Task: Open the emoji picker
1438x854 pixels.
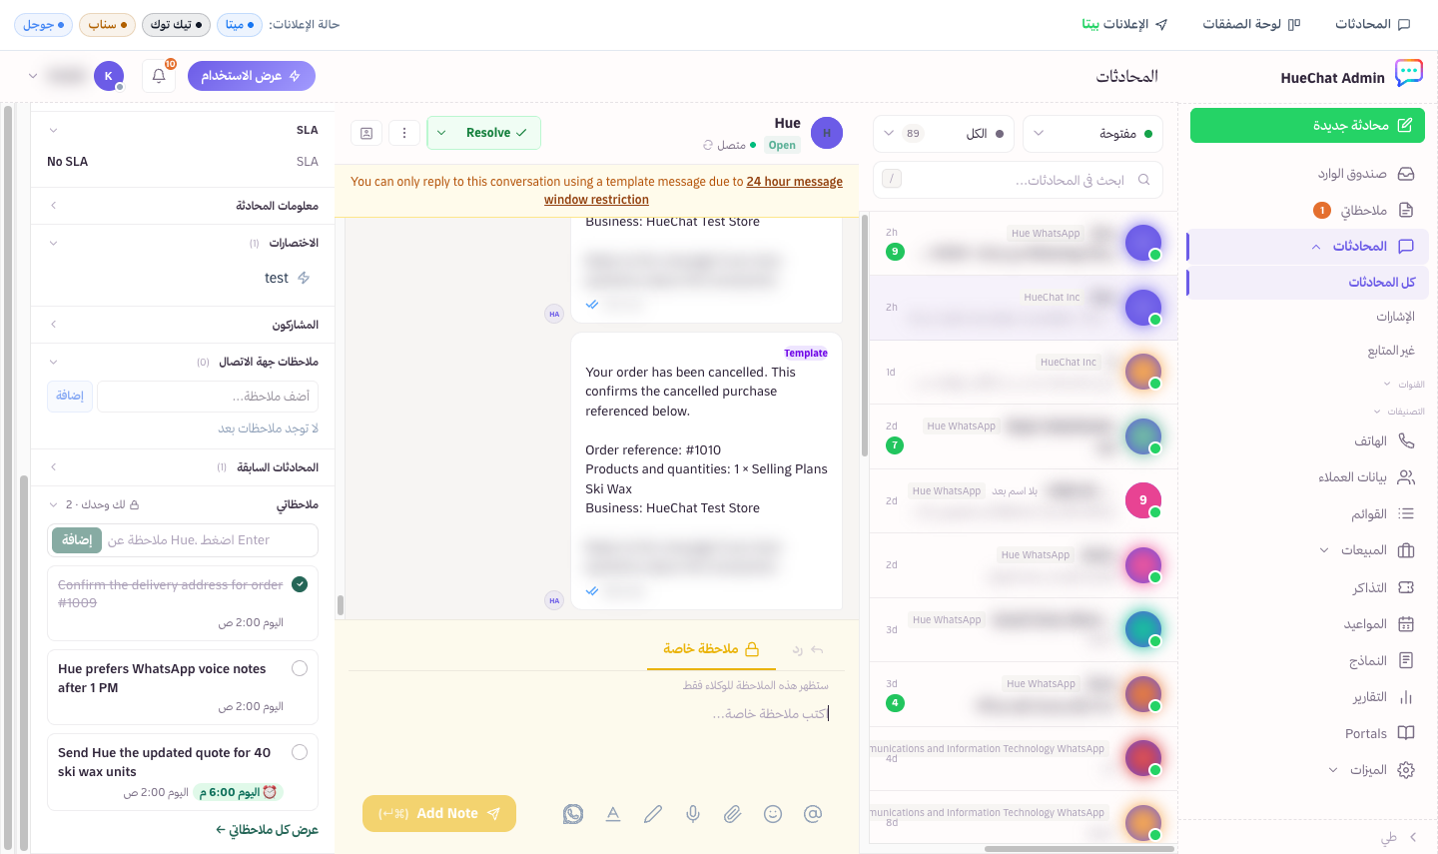Action: [773, 814]
